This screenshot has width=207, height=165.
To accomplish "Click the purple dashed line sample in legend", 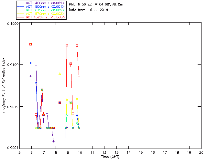I will 21,3.
